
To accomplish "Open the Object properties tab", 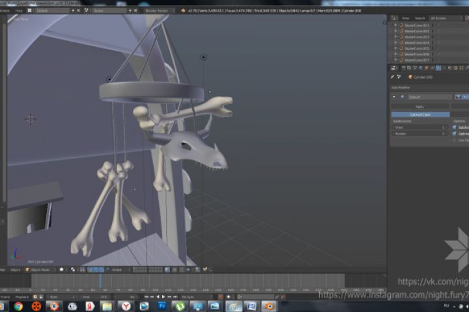I will (427, 68).
